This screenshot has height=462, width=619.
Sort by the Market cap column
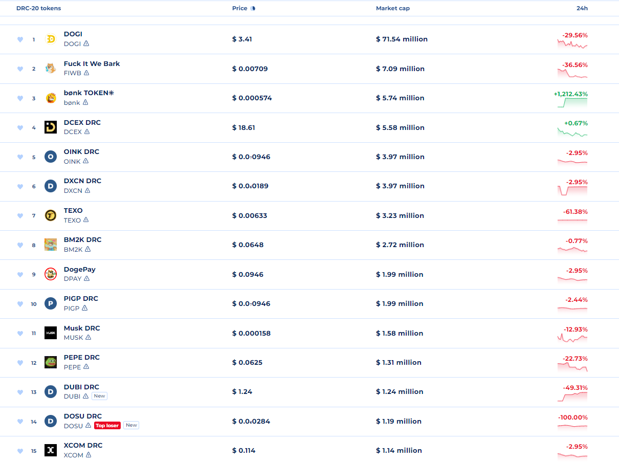(x=392, y=8)
